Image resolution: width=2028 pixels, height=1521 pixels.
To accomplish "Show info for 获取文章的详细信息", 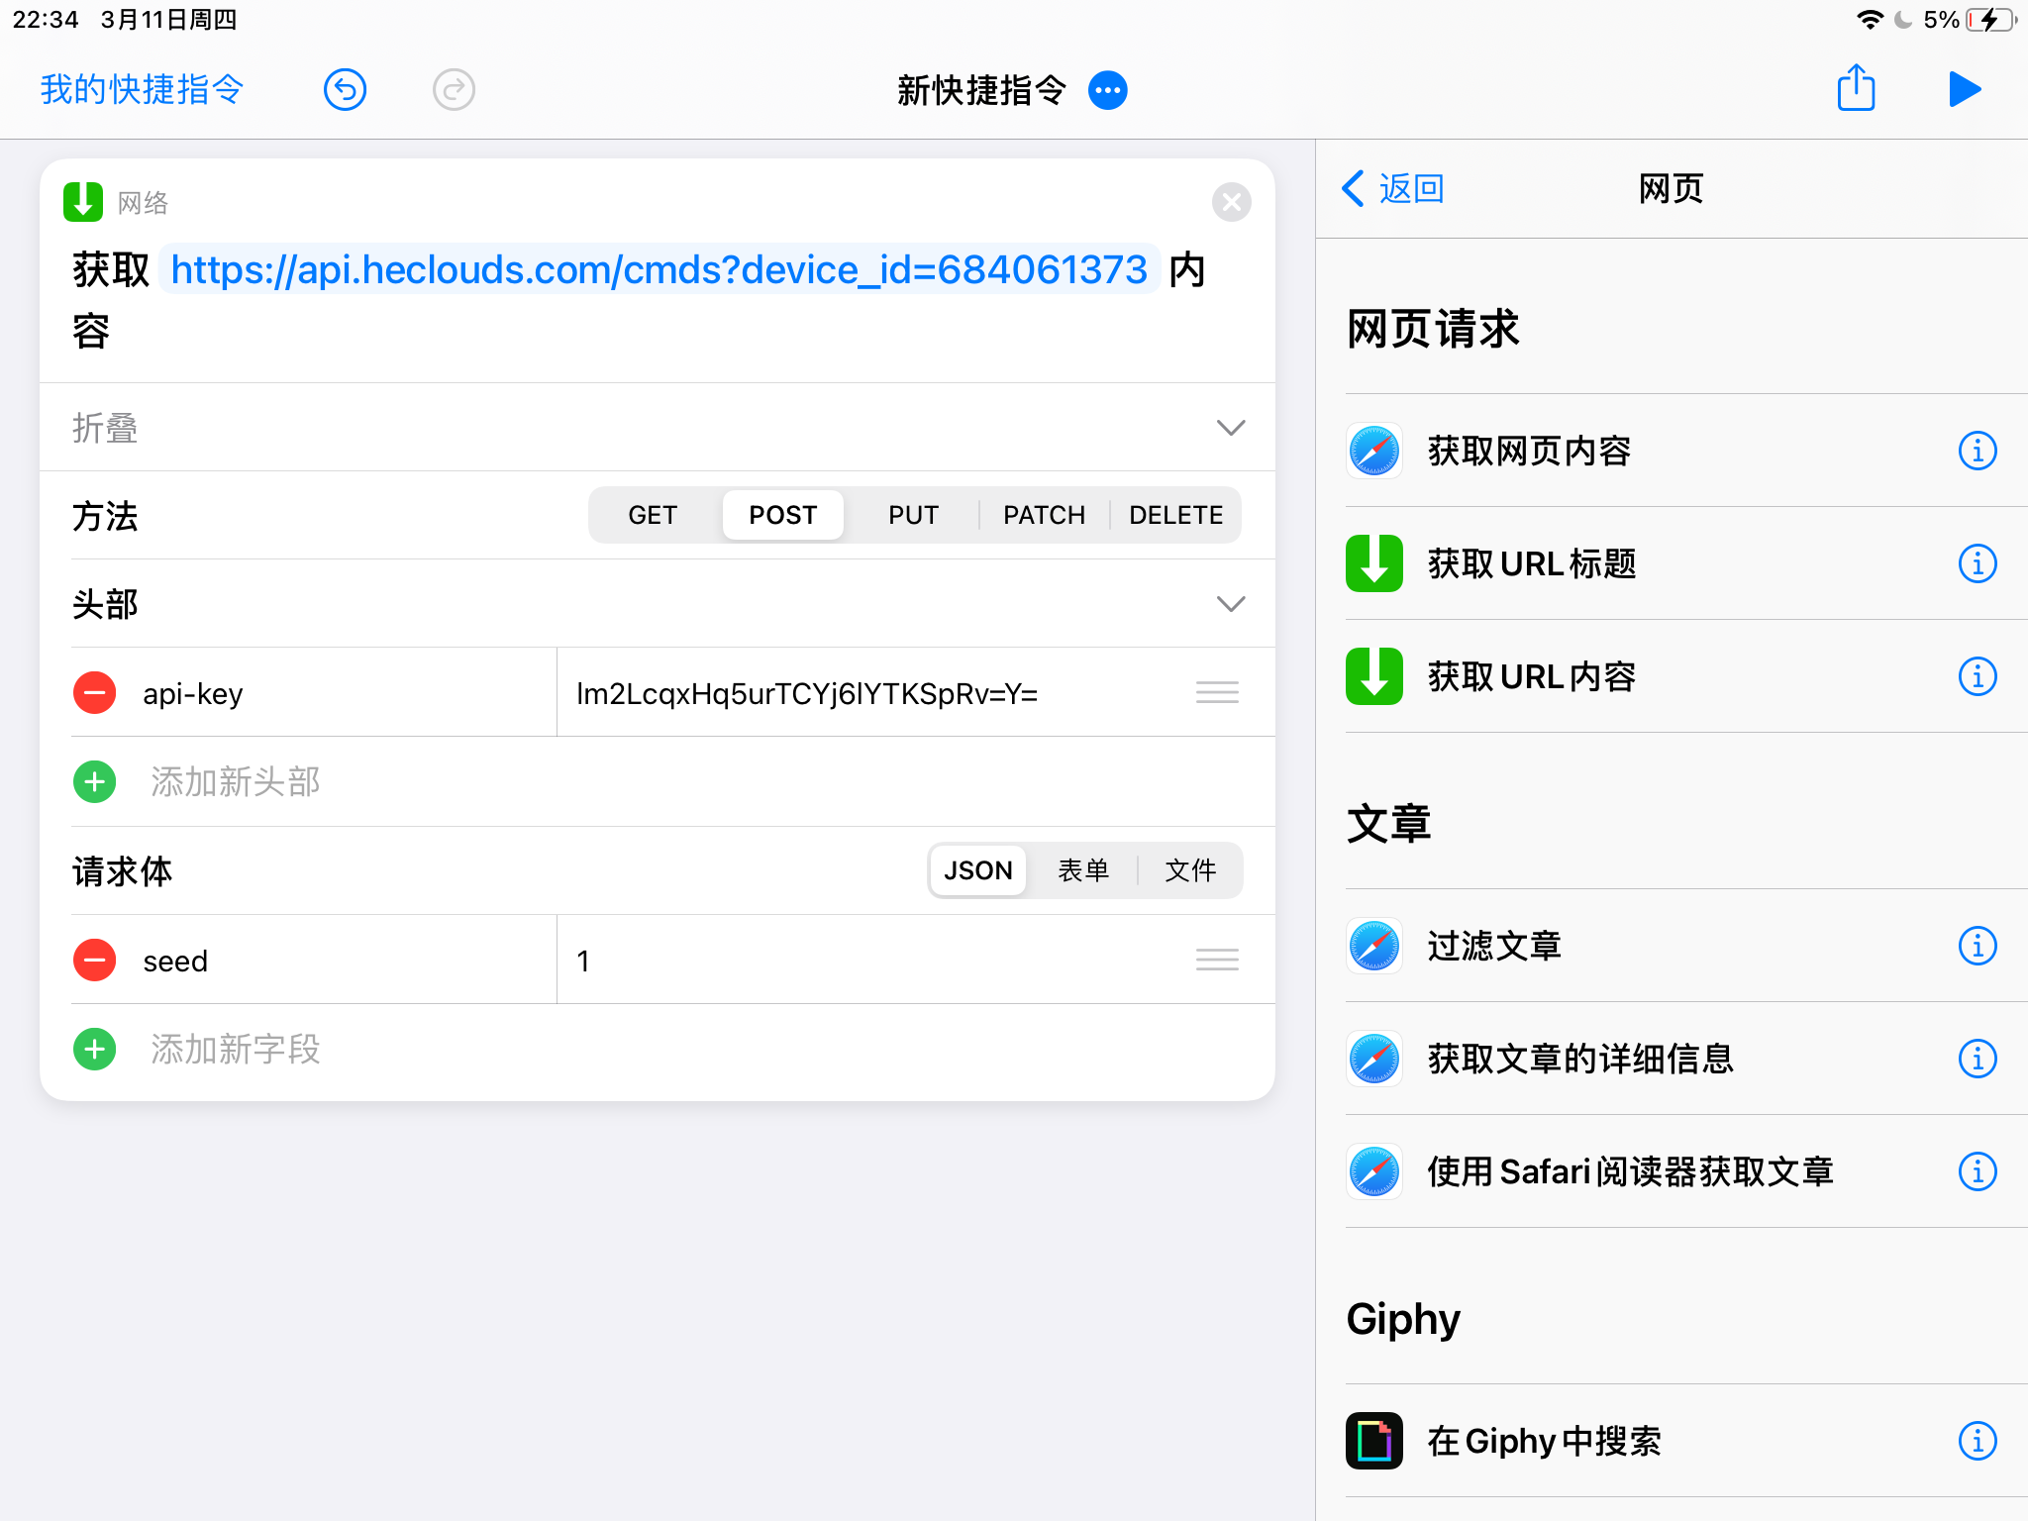I will pos(1977,1059).
